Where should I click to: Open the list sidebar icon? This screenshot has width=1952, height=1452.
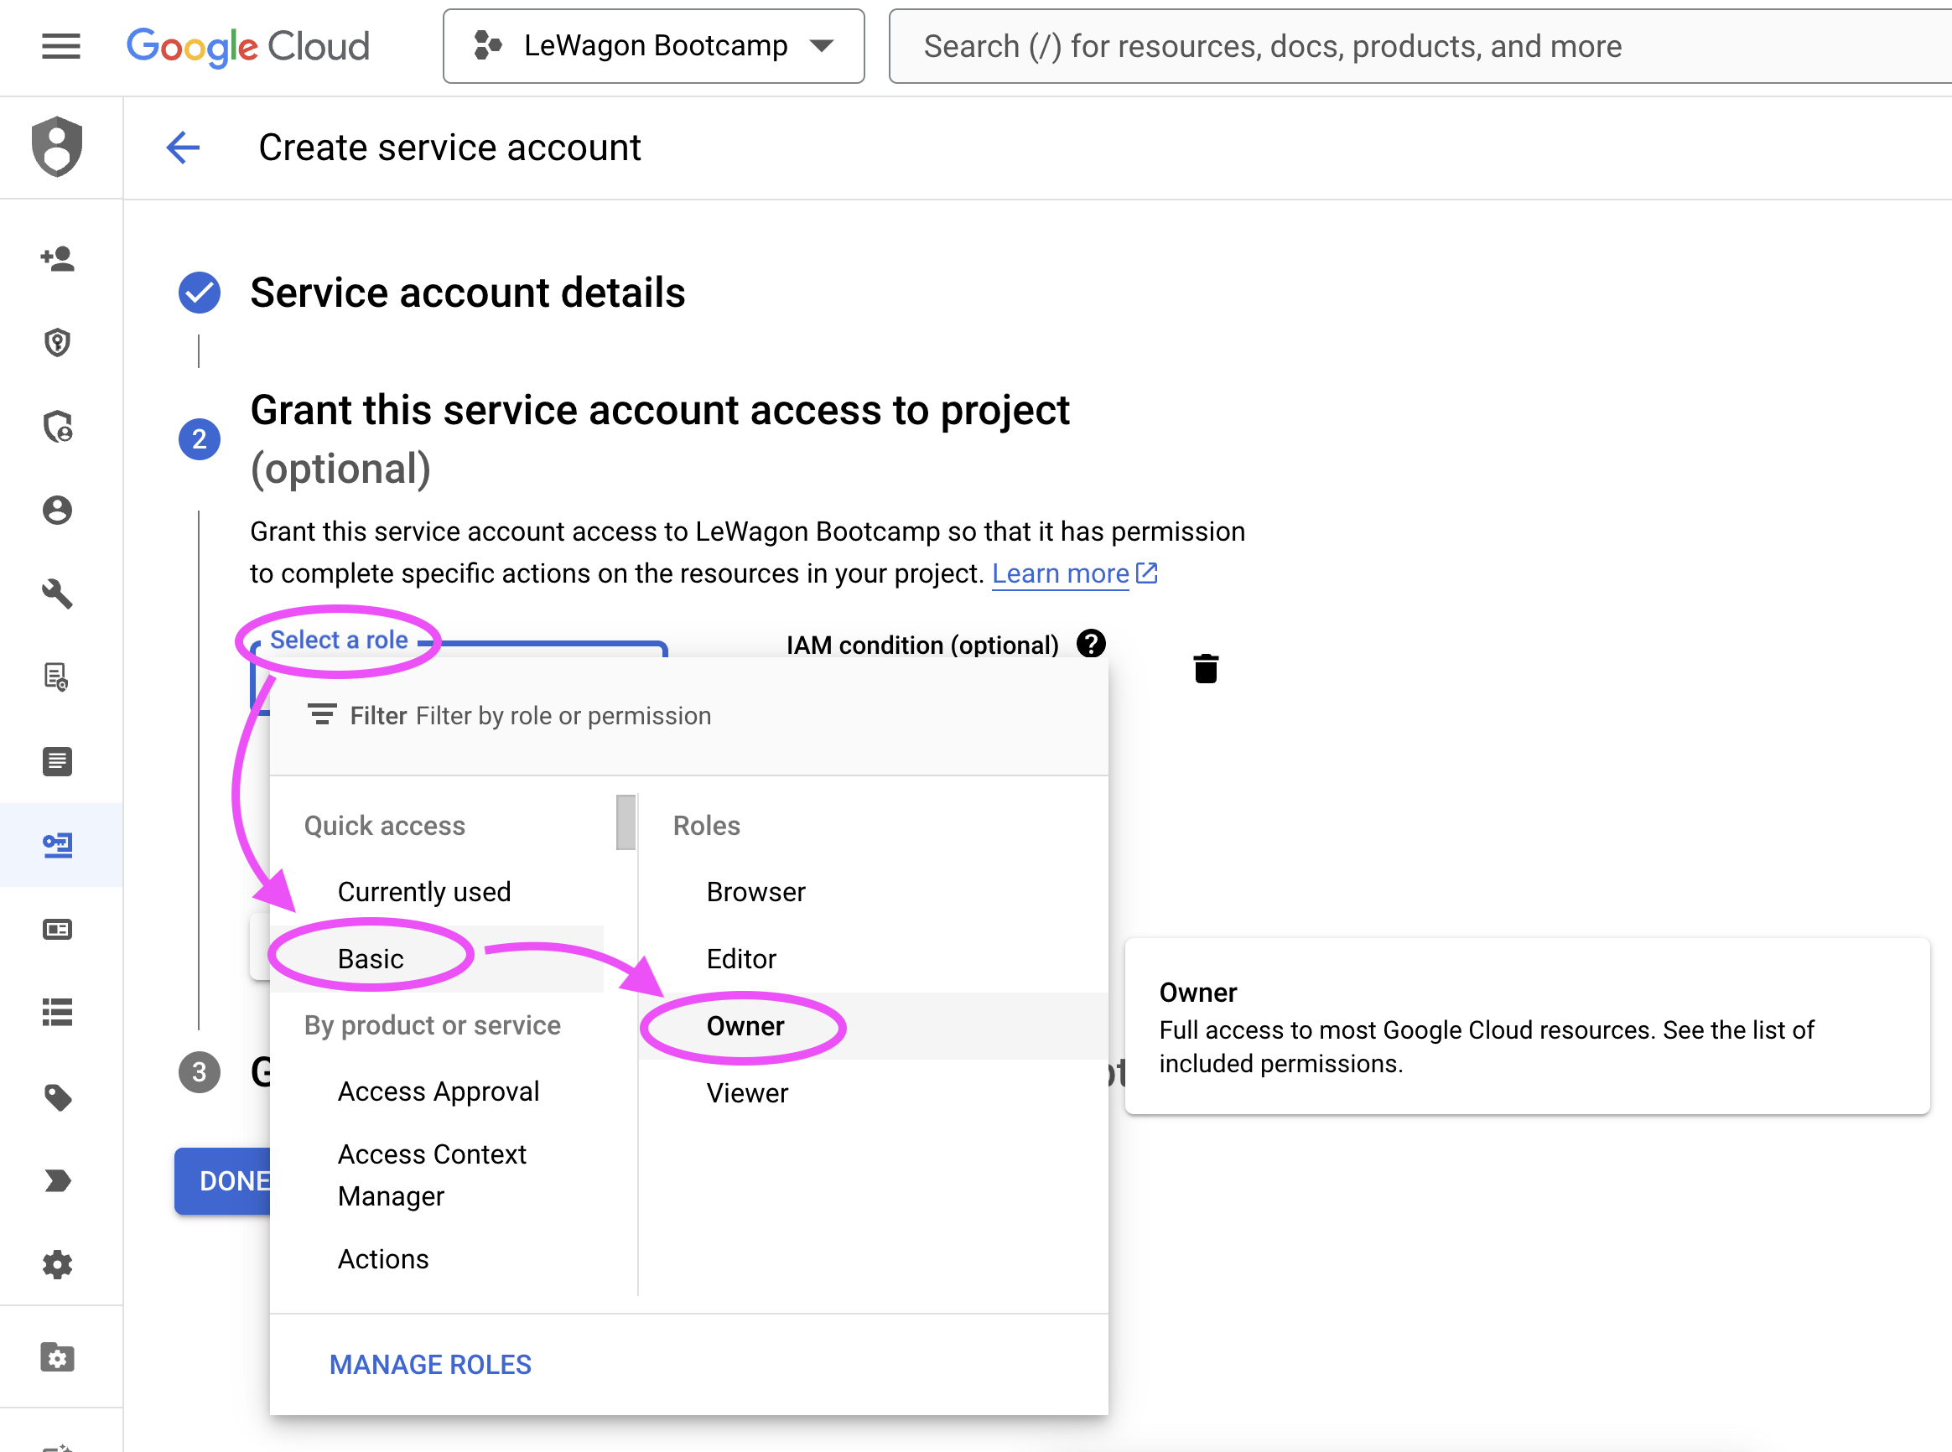click(x=57, y=1013)
